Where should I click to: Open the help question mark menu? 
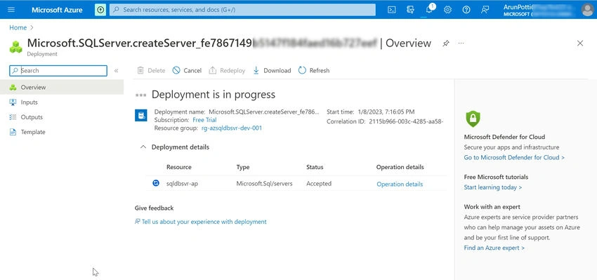pyautogui.click(x=466, y=10)
